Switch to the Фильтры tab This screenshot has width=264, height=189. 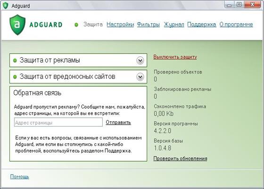(148, 25)
